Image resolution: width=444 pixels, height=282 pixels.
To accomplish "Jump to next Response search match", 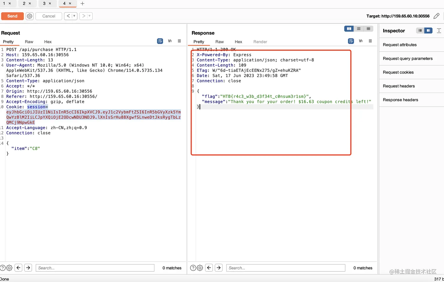I will (219, 268).
